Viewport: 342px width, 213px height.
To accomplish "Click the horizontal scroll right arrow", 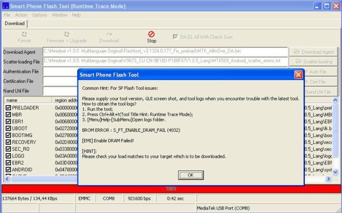I will [328, 179].
